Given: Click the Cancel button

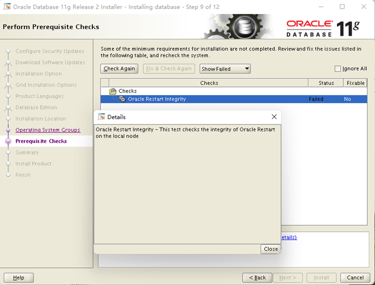Looking at the screenshot, I should (x=355, y=278).
